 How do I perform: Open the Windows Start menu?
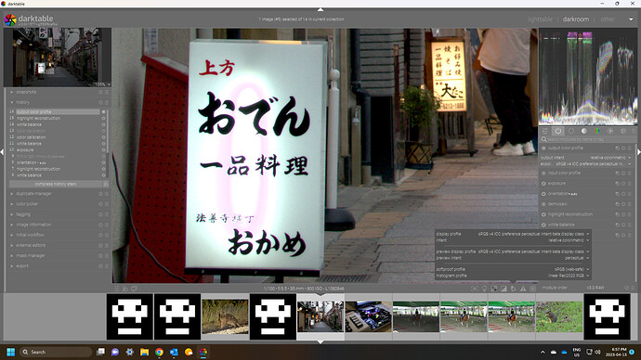pos(11,352)
